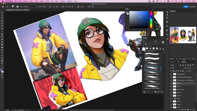Open the brush settings panel icon
Image resolution: width=197 pixels, height=111 pixels.
point(18,7)
